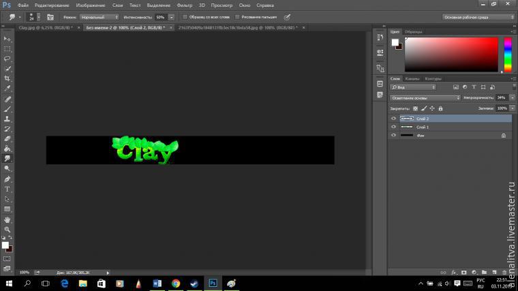The image size is (518, 291).
Task: Select the Eyedropper tool
Action: pos(8,89)
